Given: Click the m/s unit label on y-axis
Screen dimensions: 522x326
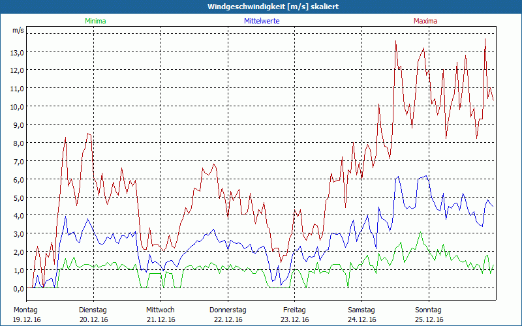Looking at the screenshot, I should (18, 30).
